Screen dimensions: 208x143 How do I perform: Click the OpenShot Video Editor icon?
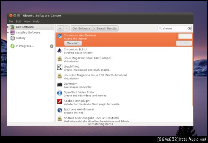[x=60, y=93]
